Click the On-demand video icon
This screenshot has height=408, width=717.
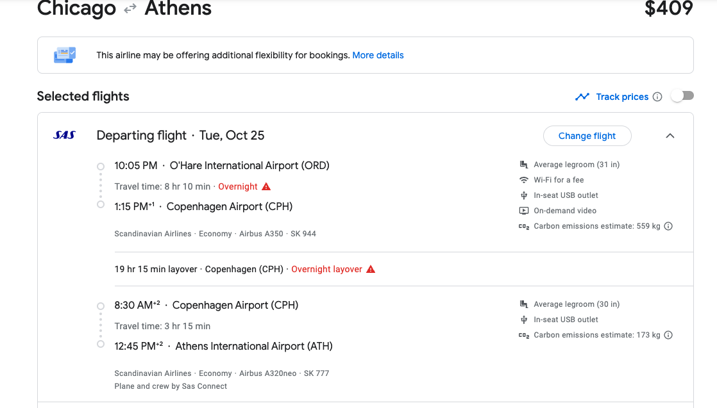pos(524,211)
